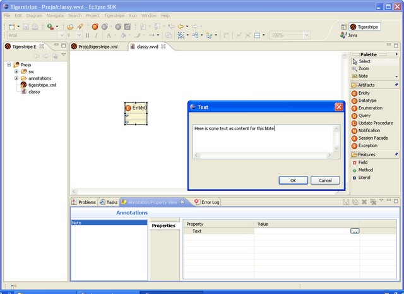
Task: Switch to the Tigerstripe perspective
Action: [x=365, y=27]
